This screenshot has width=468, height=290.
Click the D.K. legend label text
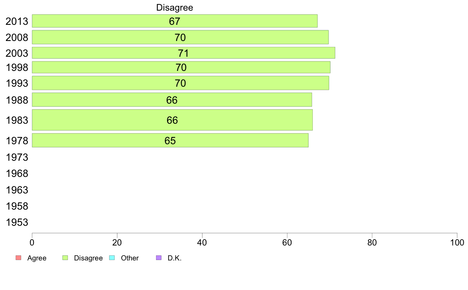(x=175, y=258)
